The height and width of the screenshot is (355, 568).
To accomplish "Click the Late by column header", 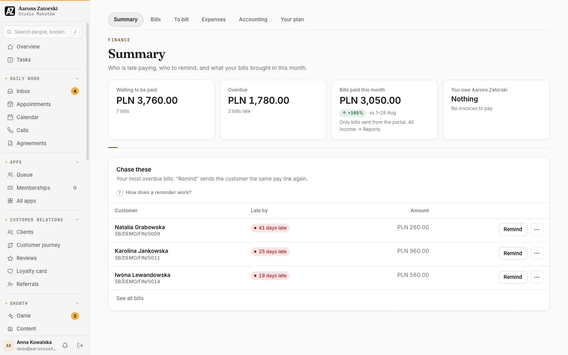I will click(259, 211).
